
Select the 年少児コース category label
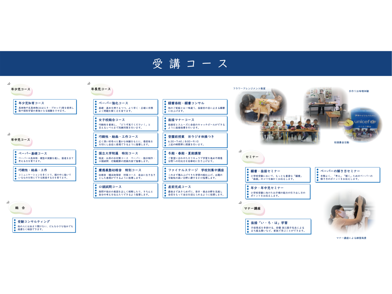point(21,89)
